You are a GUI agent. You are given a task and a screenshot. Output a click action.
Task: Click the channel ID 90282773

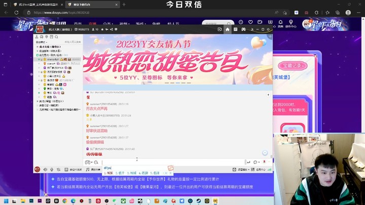click(x=84, y=29)
